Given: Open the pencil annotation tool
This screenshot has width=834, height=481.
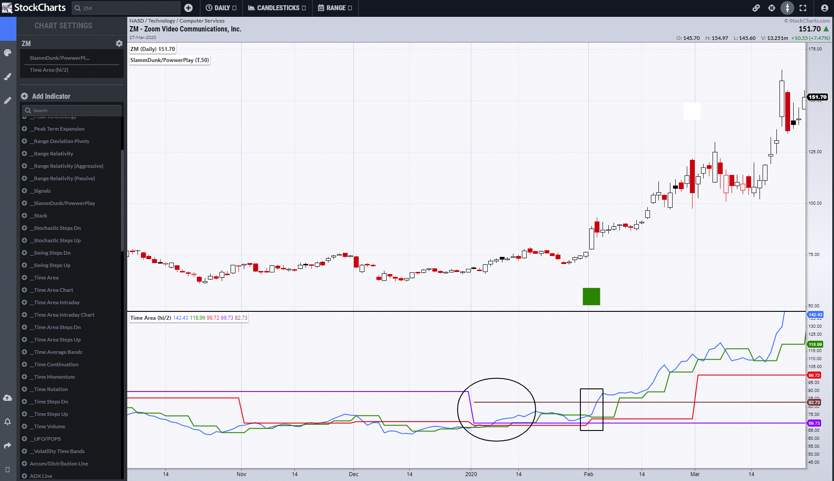Looking at the screenshot, I should [8, 101].
